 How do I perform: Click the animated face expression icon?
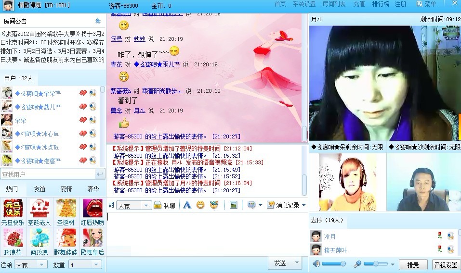point(214,205)
